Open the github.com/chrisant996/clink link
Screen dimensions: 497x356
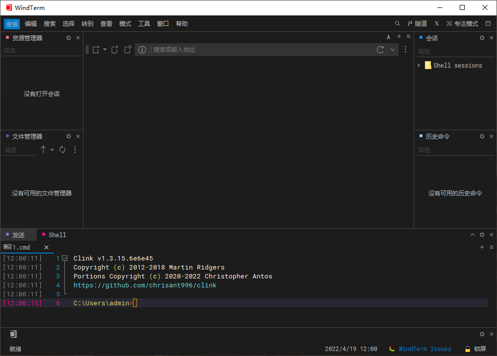pyautogui.click(x=145, y=285)
